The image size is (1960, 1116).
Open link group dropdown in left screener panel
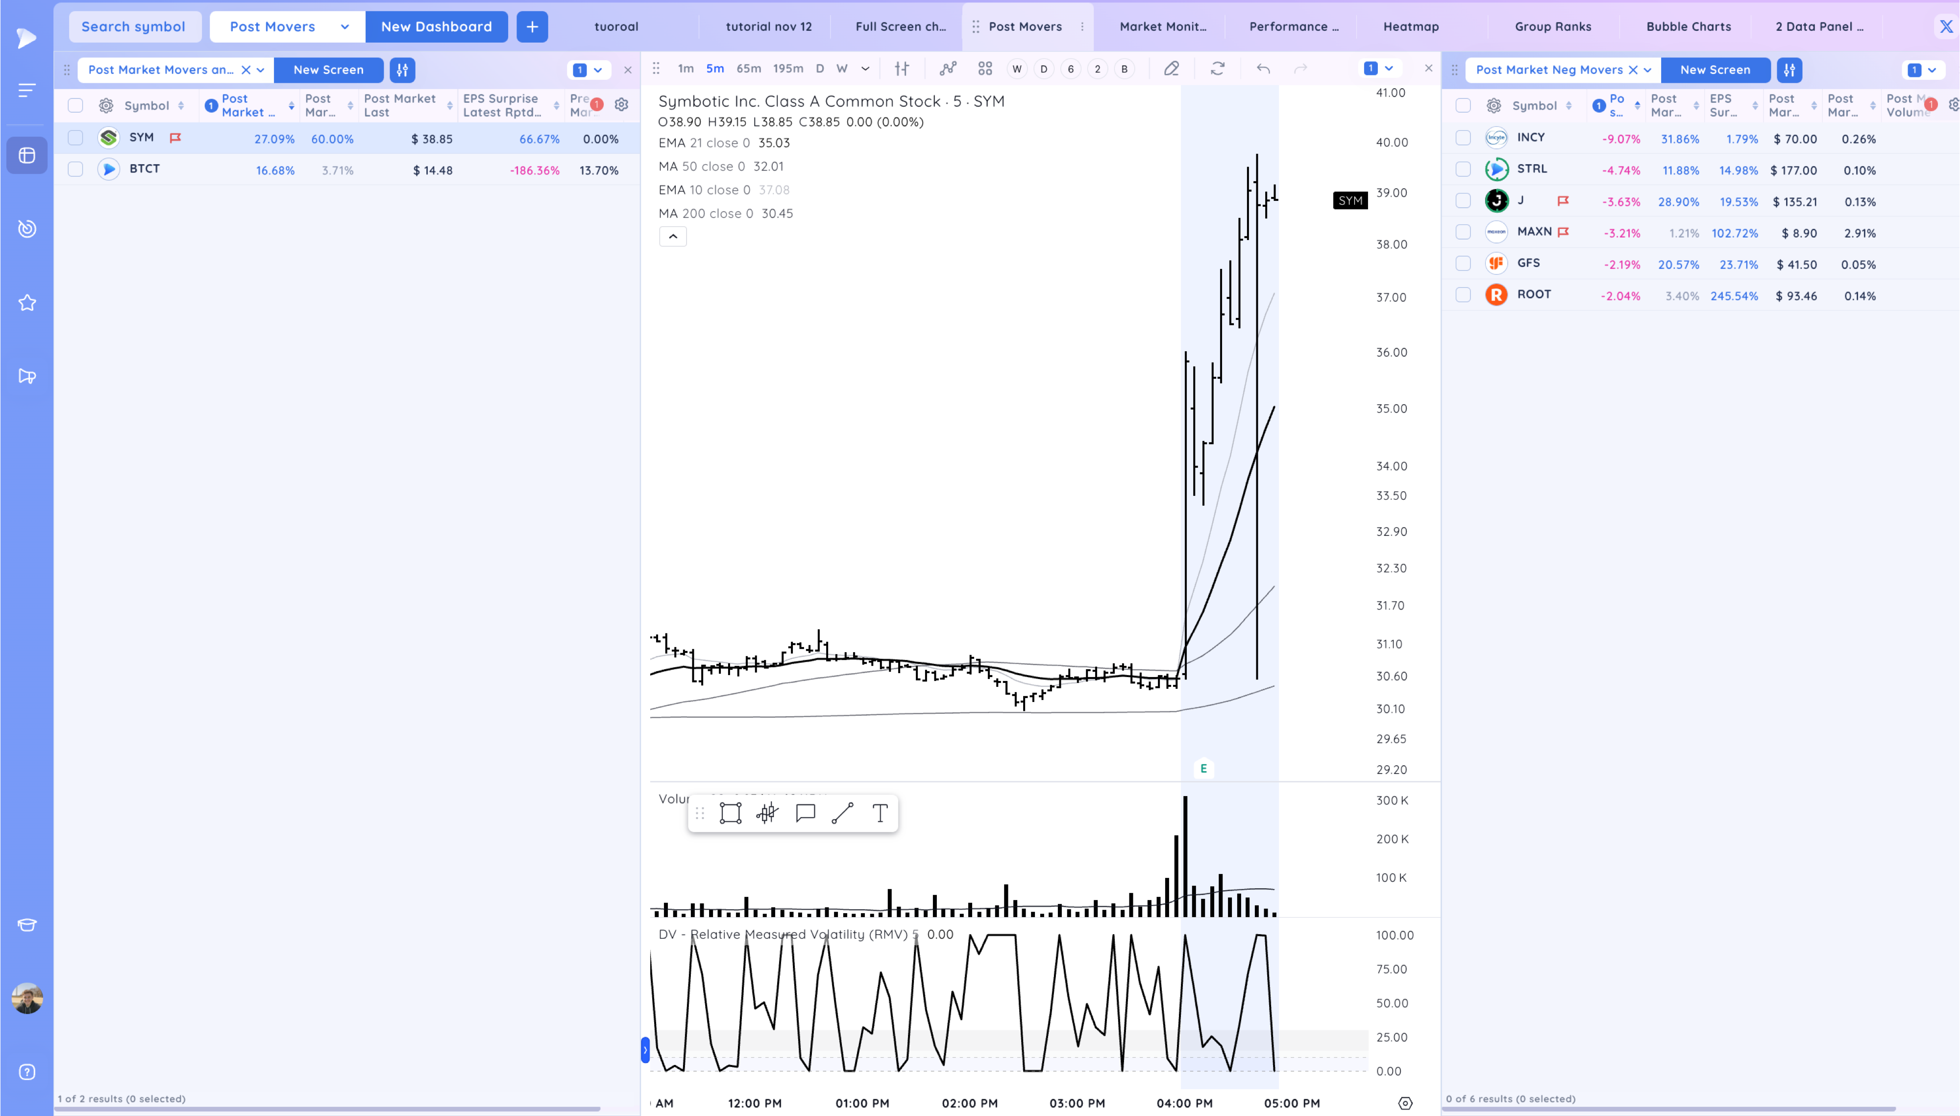point(588,70)
